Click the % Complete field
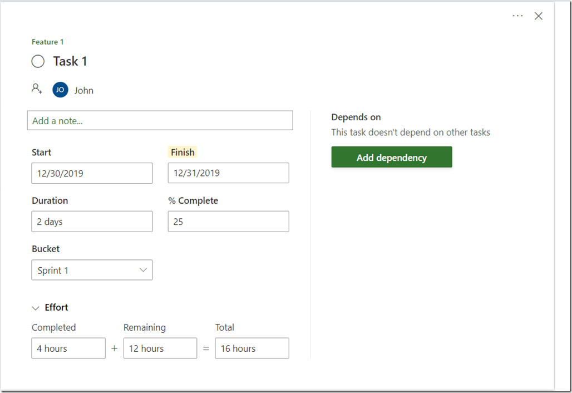 228,222
